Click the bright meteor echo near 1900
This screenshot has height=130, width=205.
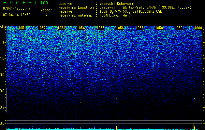click(194, 99)
